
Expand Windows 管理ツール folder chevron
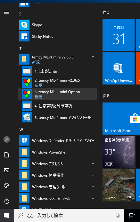(x=93, y=187)
